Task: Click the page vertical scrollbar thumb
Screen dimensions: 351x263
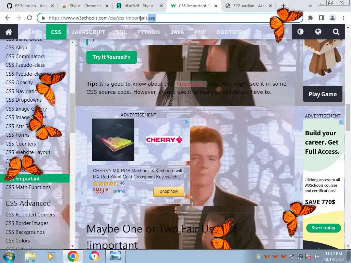Action: point(348,117)
